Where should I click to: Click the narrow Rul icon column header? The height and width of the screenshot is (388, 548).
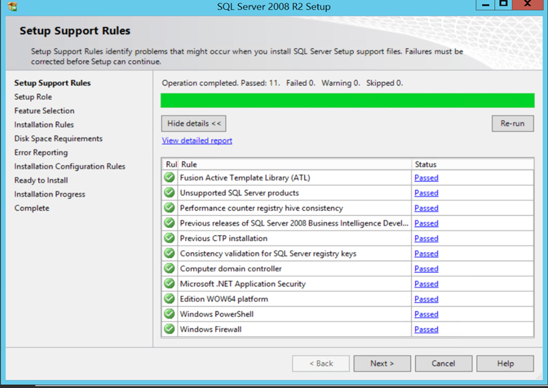coord(170,164)
